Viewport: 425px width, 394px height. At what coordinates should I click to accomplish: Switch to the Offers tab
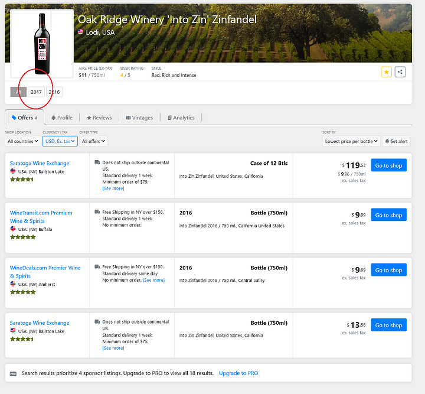click(x=24, y=118)
